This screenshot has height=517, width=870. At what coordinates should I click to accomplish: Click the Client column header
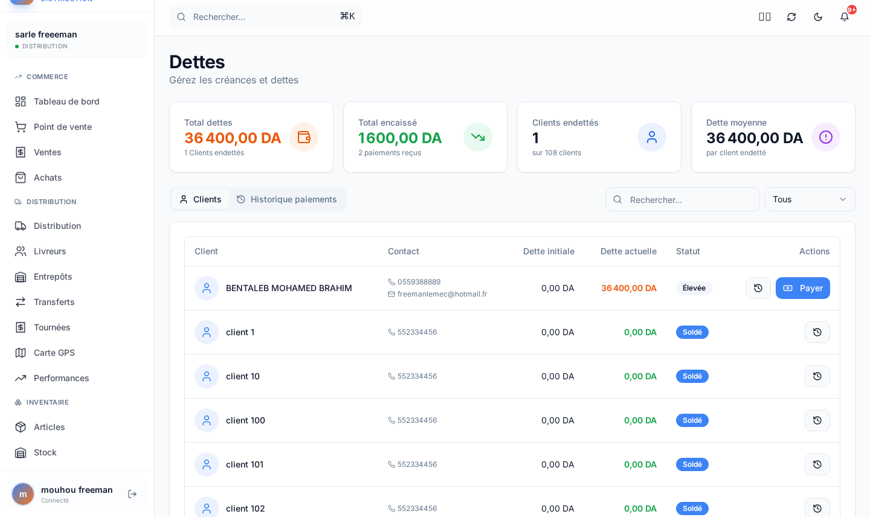click(x=206, y=251)
